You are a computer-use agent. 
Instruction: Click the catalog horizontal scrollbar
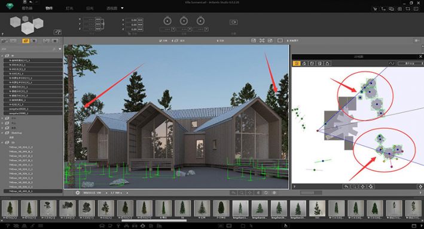154,221
